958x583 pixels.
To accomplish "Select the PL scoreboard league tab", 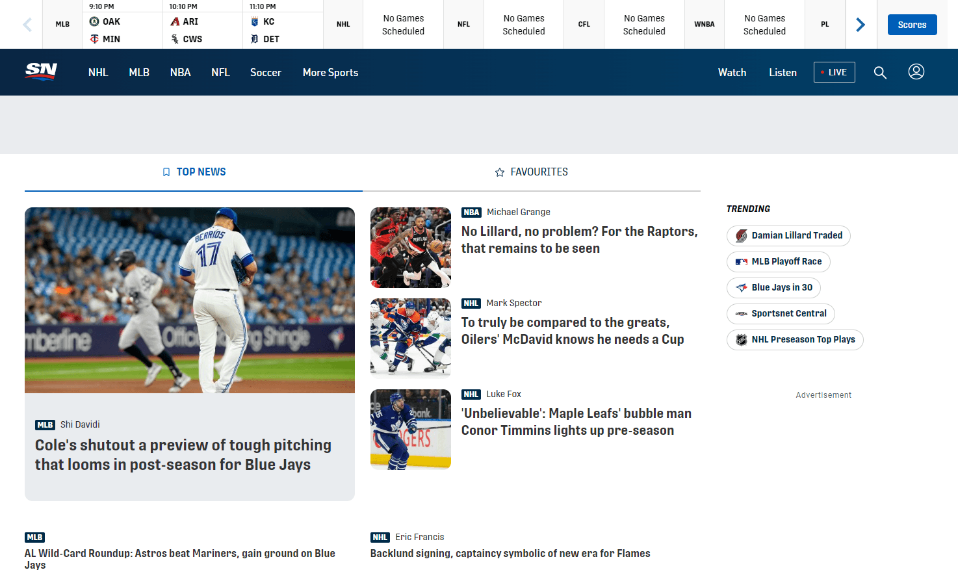I will (825, 25).
